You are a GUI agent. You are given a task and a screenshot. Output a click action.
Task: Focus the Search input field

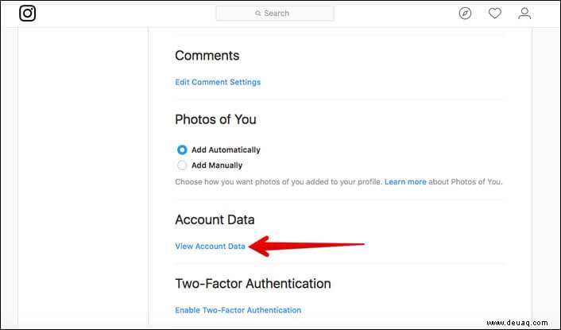[275, 14]
